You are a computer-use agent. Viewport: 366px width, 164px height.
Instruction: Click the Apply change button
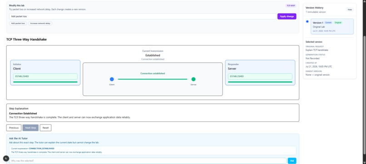point(287,16)
